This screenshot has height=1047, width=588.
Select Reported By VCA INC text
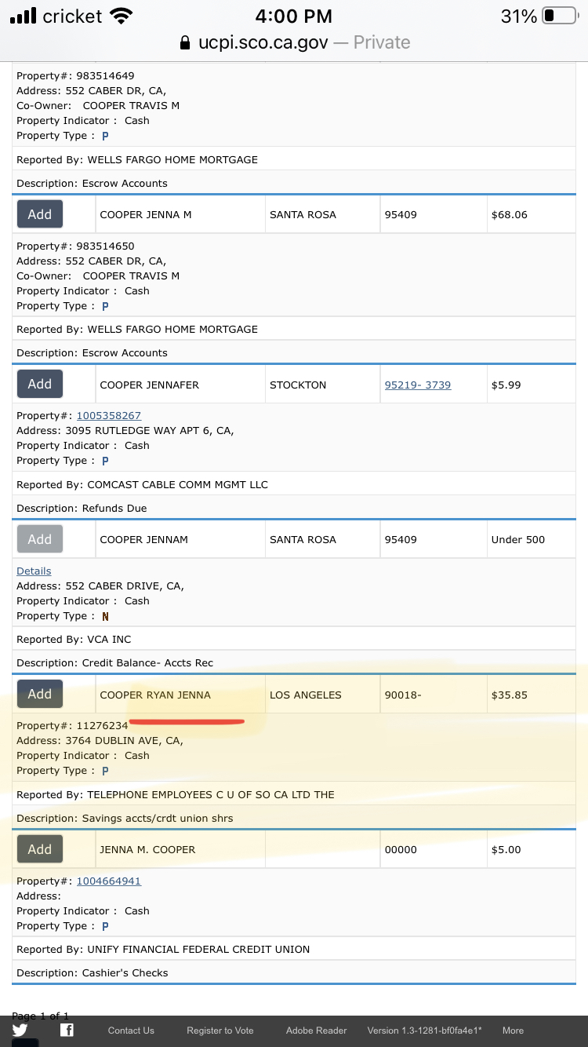click(x=74, y=639)
